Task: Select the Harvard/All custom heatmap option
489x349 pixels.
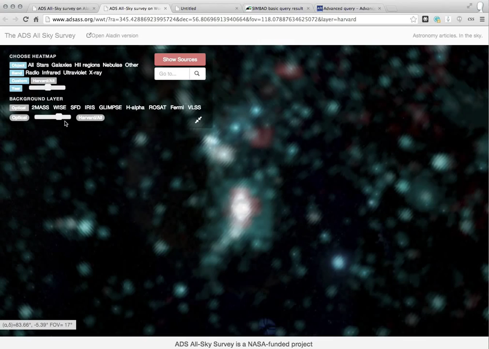Action: pos(44,80)
